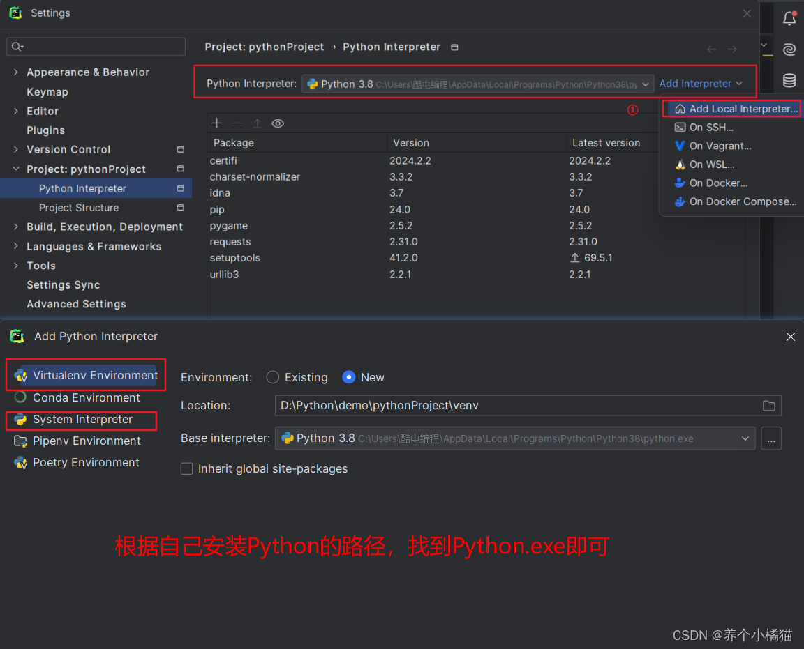Viewport: 804px width, 649px height.
Task: Expand the Editor settings section
Action: coord(16,111)
